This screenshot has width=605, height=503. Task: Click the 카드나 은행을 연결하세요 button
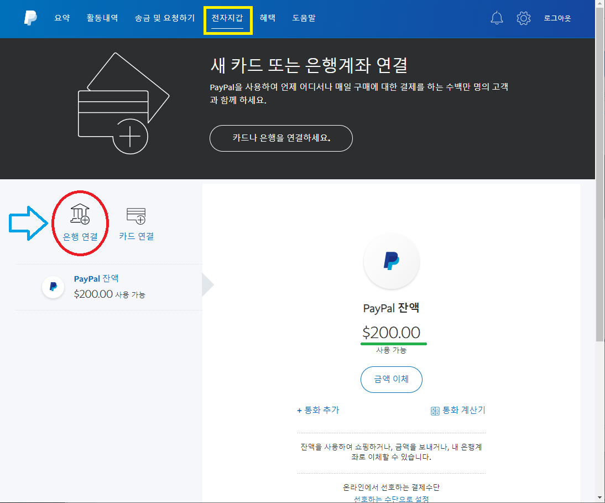[281, 138]
